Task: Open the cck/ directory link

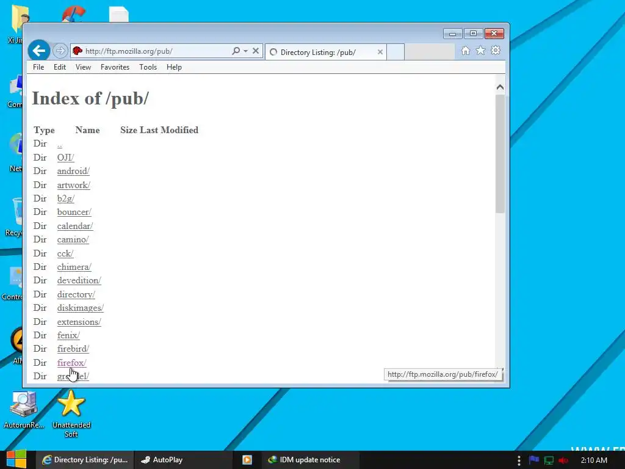Action: tap(65, 253)
